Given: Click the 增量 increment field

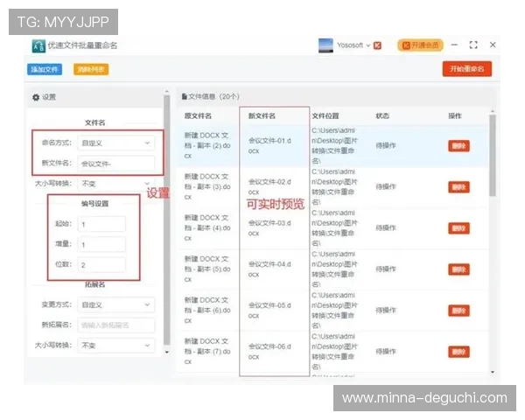Looking at the screenshot, I should tap(101, 244).
